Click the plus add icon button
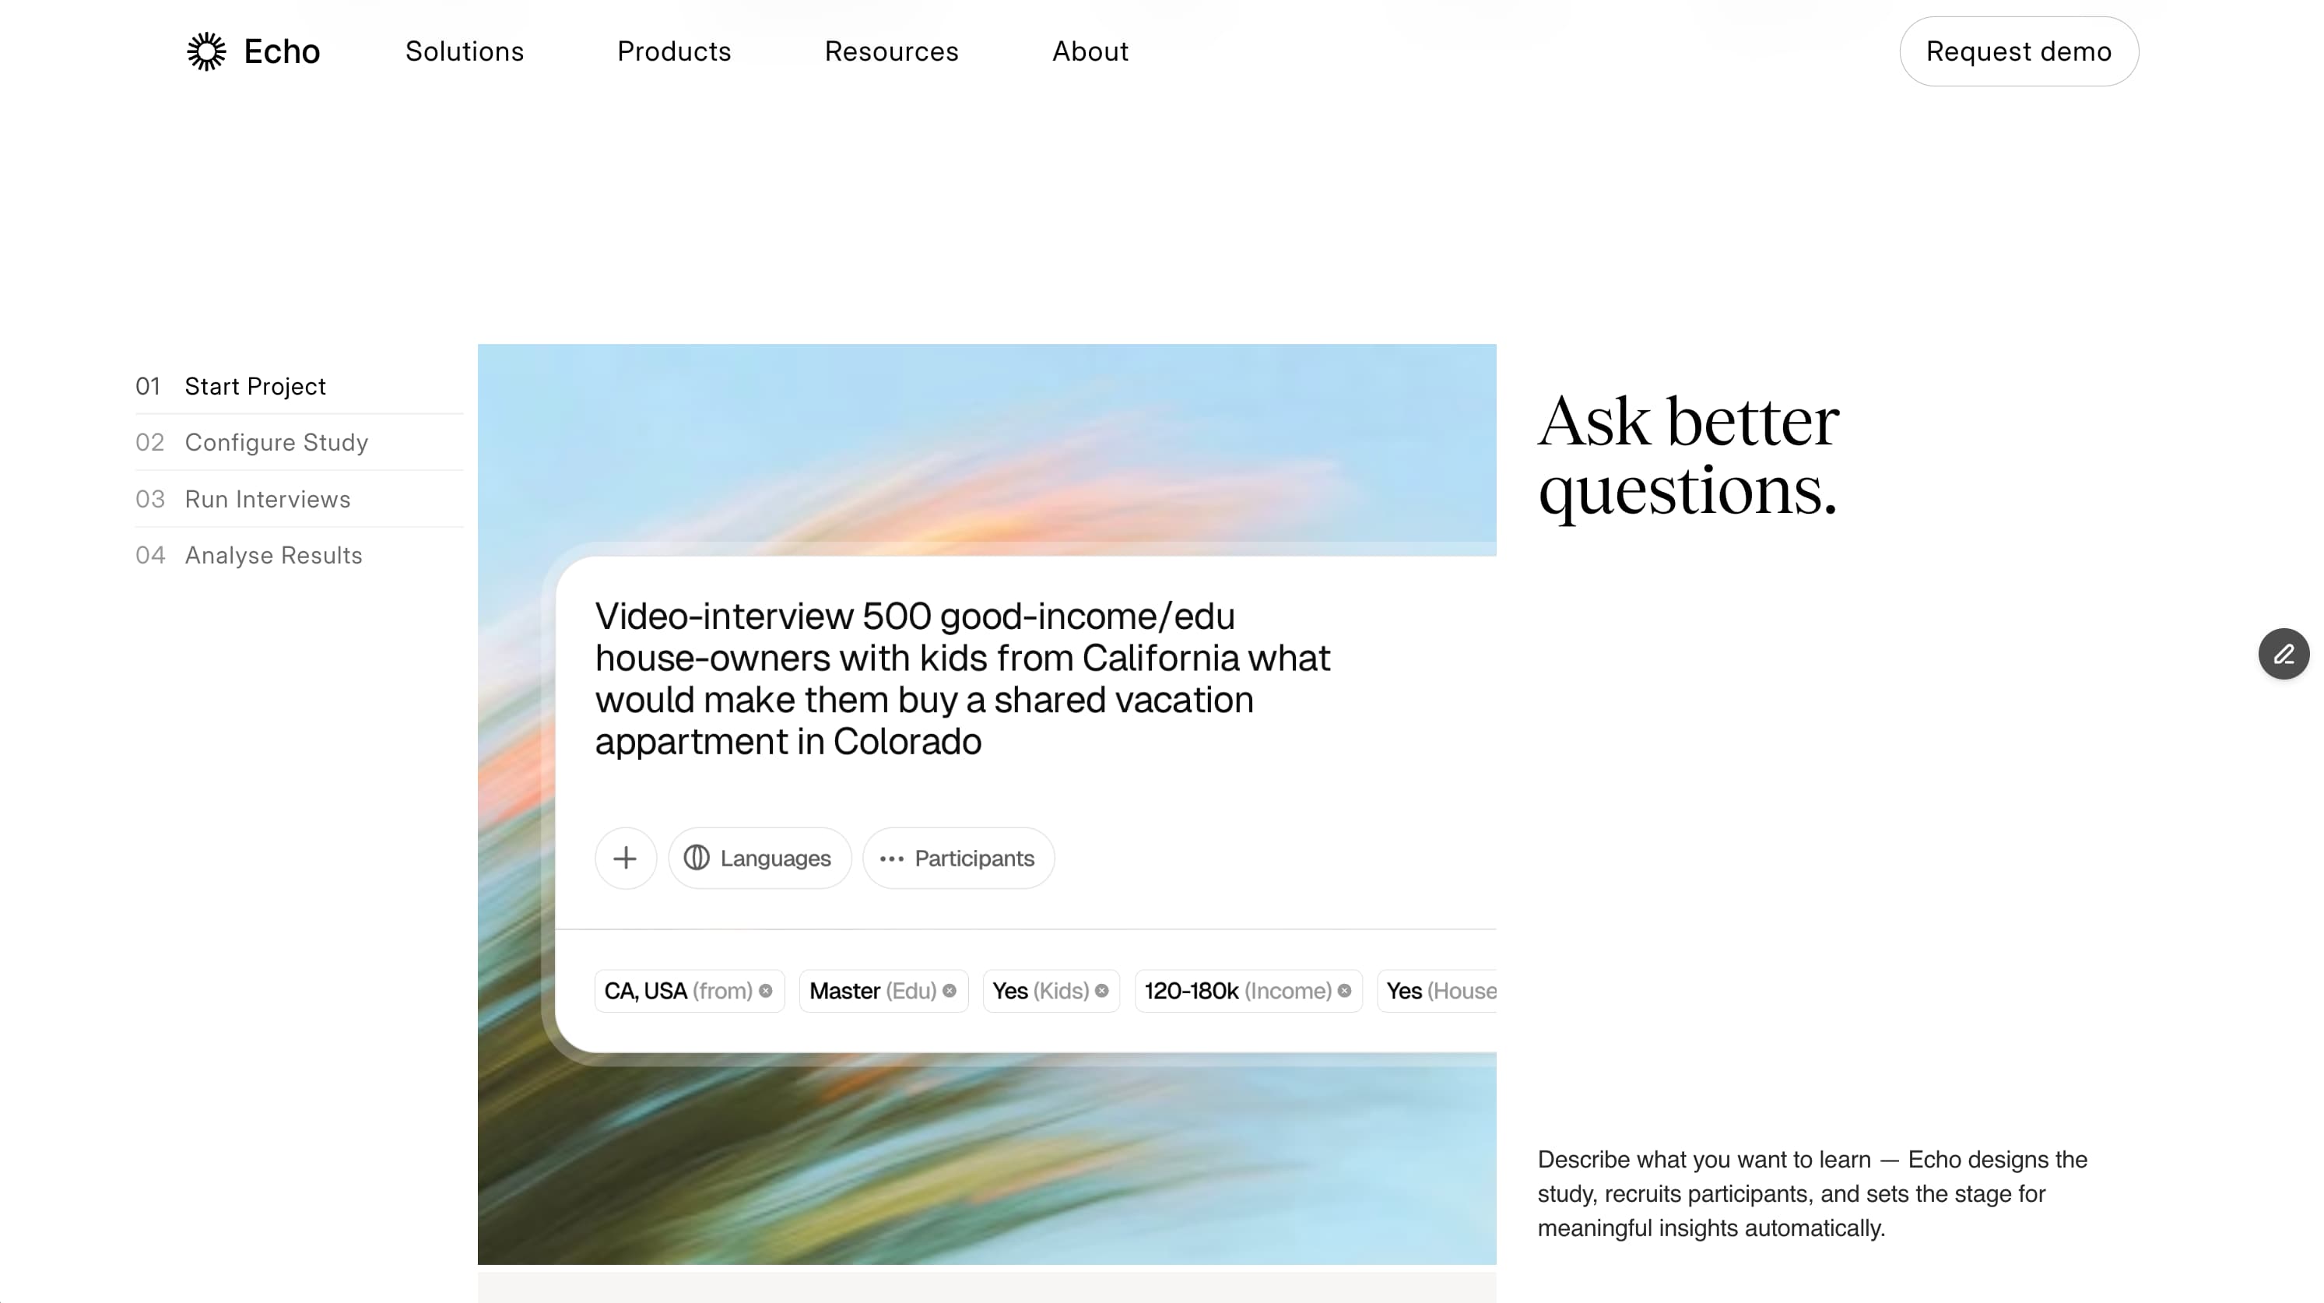Screen dimensions: 2324x1303 click(x=625, y=858)
